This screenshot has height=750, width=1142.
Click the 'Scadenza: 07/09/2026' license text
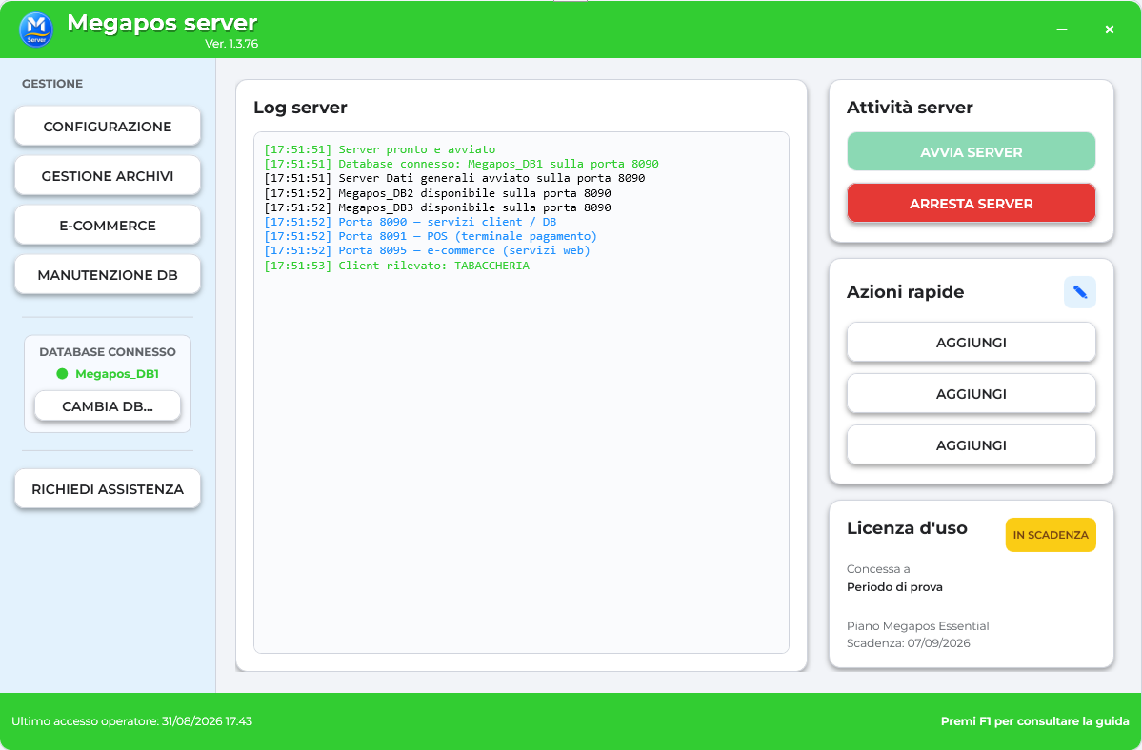pyautogui.click(x=909, y=643)
